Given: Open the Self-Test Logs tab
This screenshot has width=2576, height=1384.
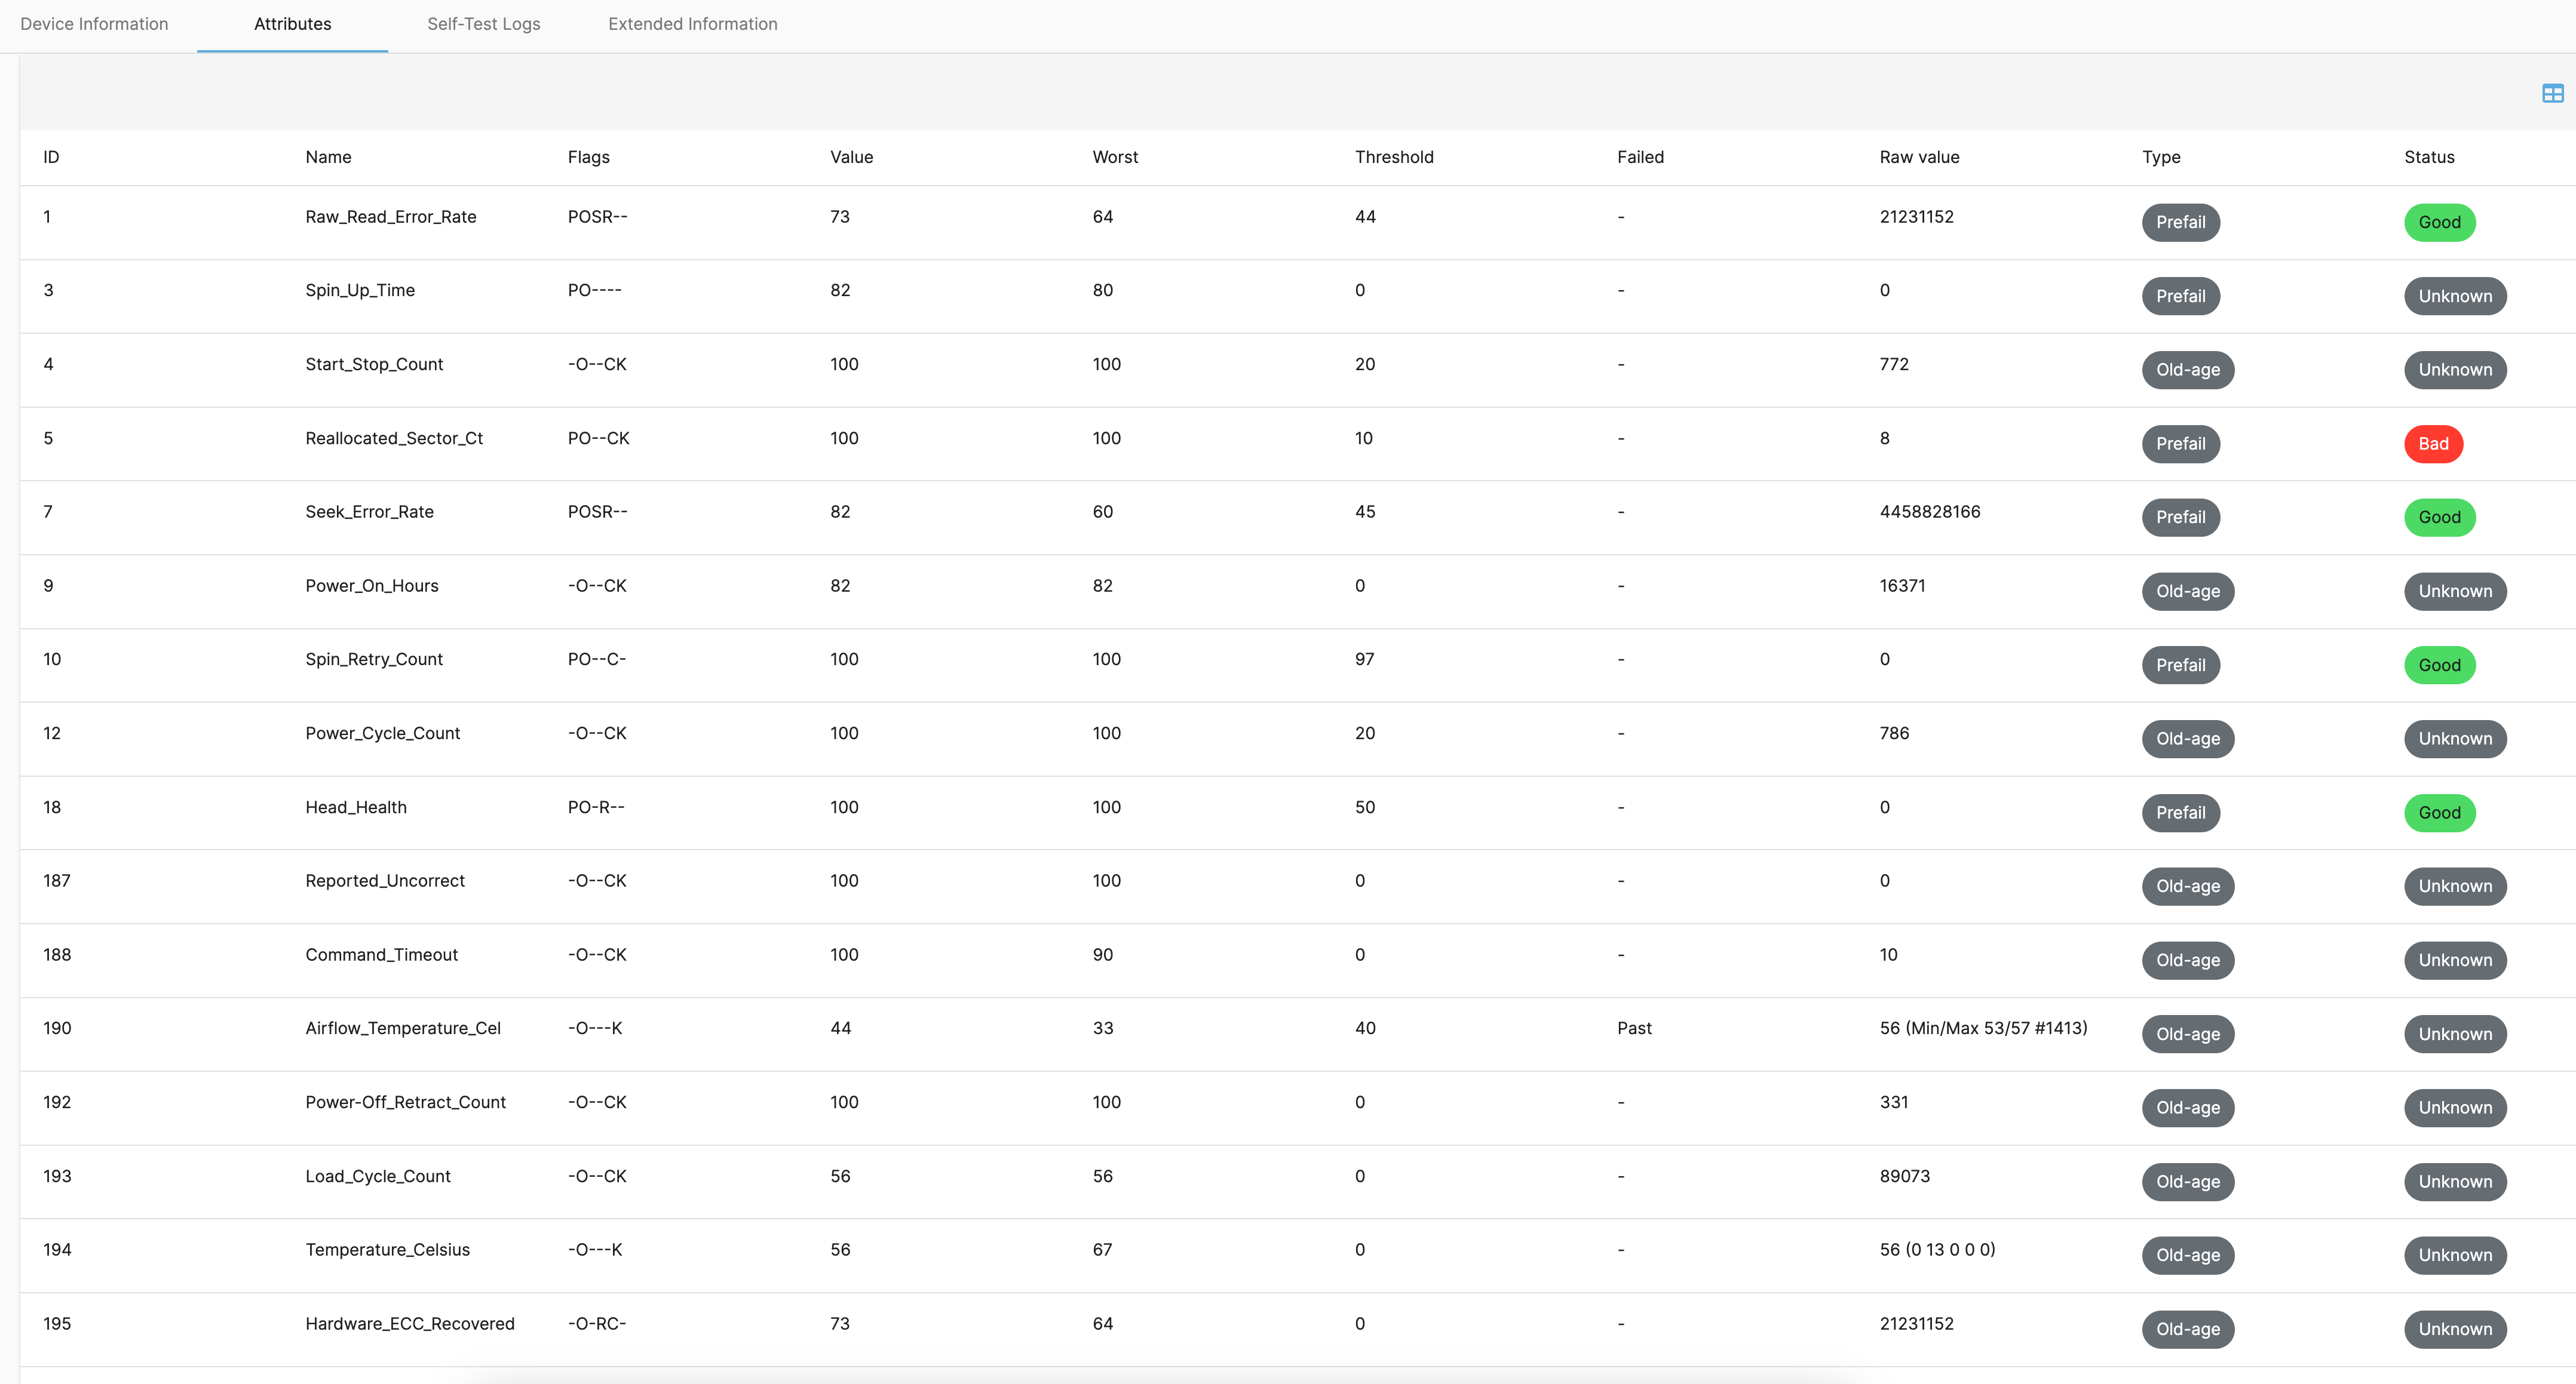Looking at the screenshot, I should [484, 24].
